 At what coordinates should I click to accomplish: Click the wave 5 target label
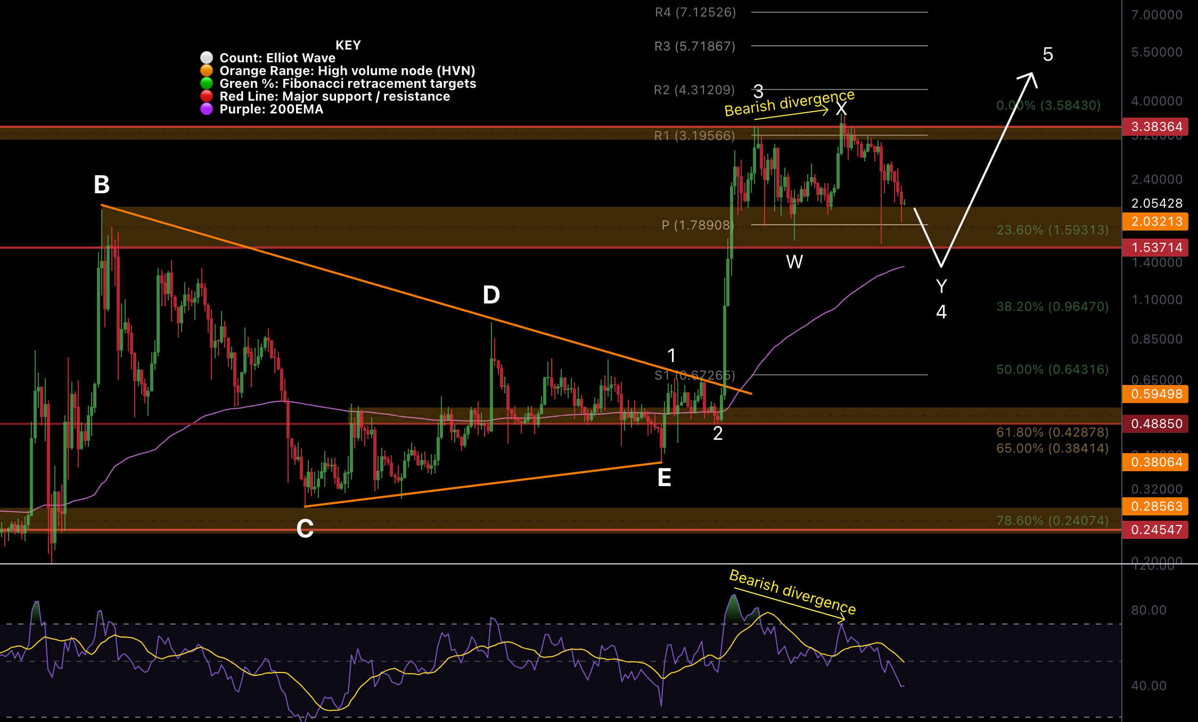(x=1047, y=54)
